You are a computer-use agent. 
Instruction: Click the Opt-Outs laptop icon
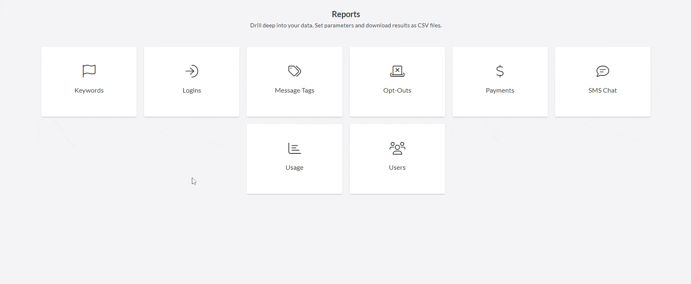(x=397, y=71)
